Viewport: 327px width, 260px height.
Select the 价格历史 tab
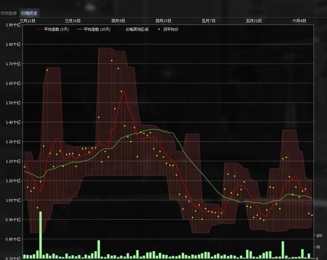point(29,13)
